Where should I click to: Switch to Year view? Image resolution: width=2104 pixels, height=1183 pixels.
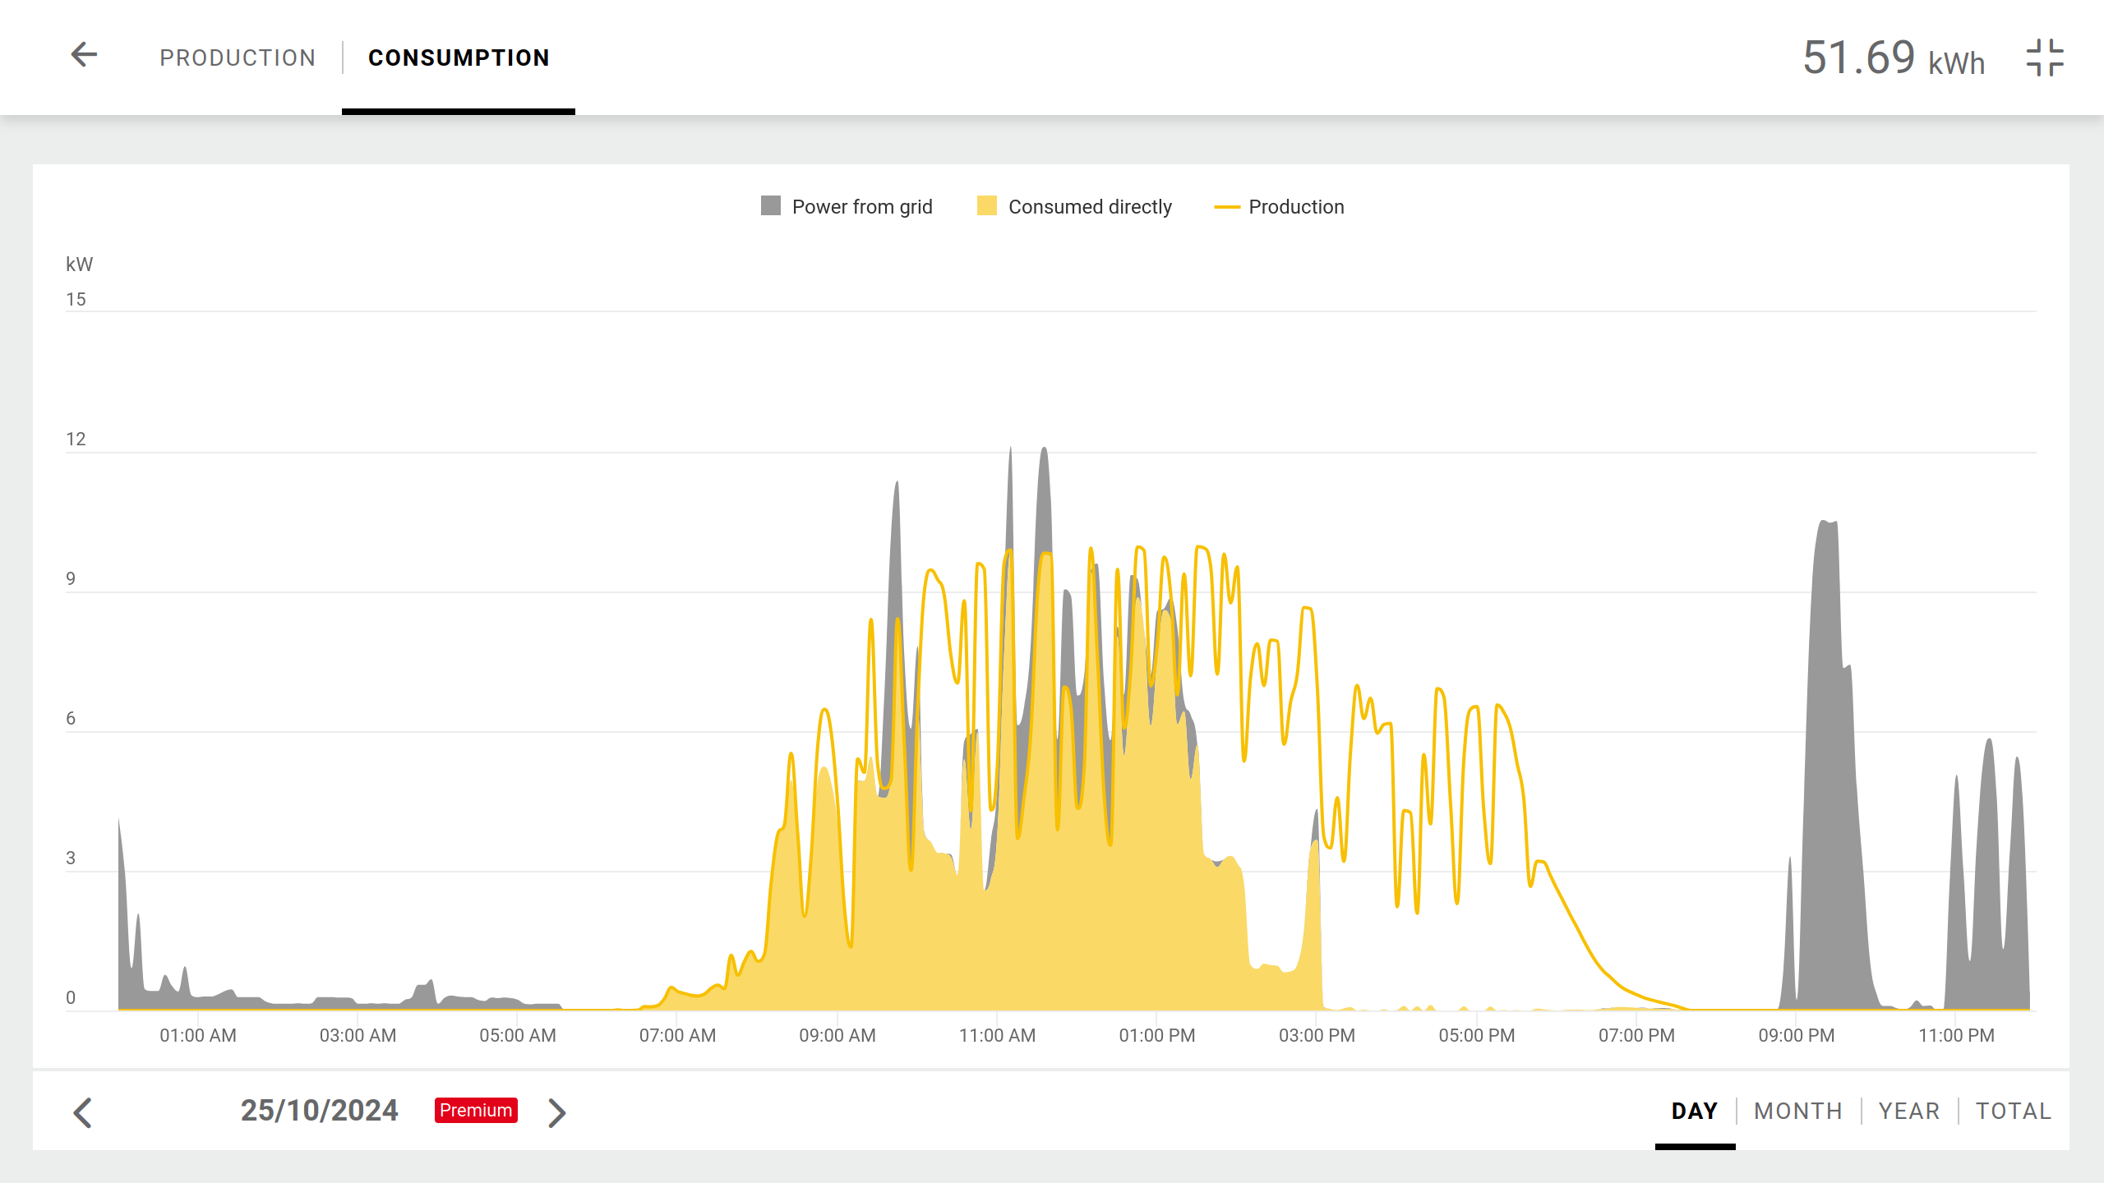1909,1111
